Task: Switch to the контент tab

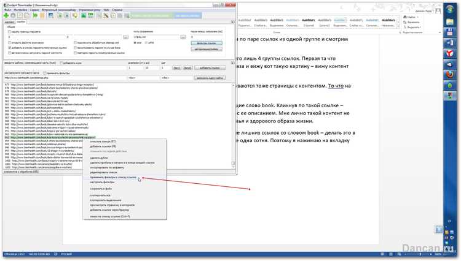Action: pos(9,22)
